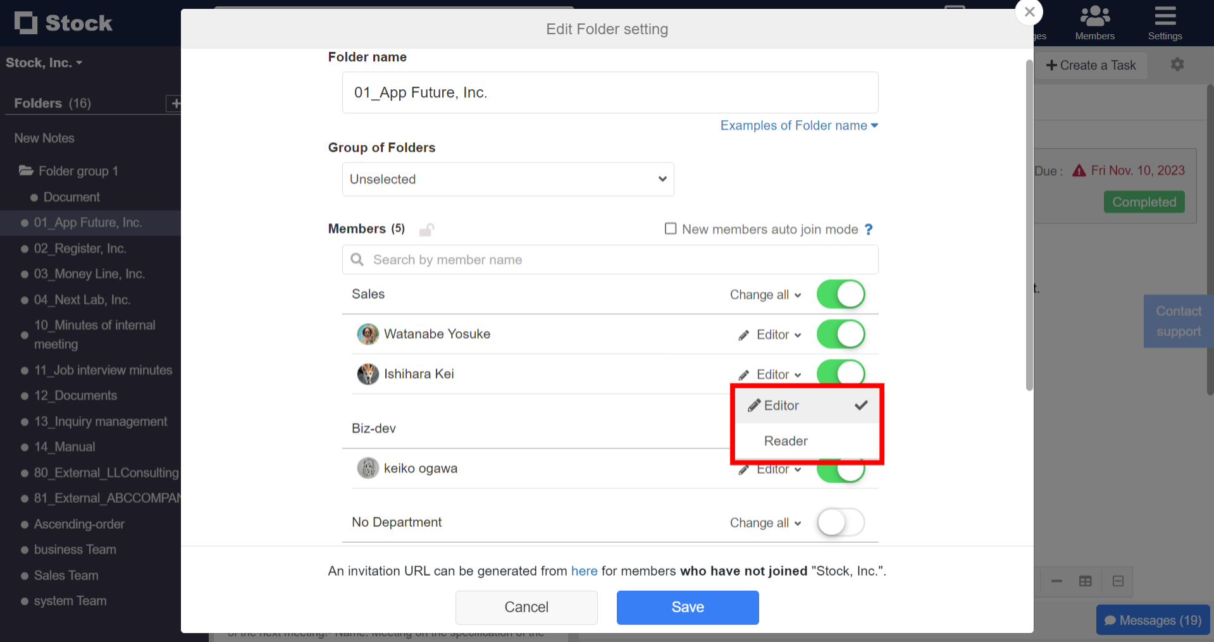Image resolution: width=1214 pixels, height=642 pixels.
Task: Open the Group of Folders dropdown
Action: (x=507, y=179)
